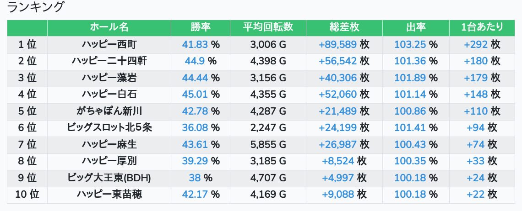Click the 平均回転数 column header
522x211 pixels.
(x=268, y=27)
